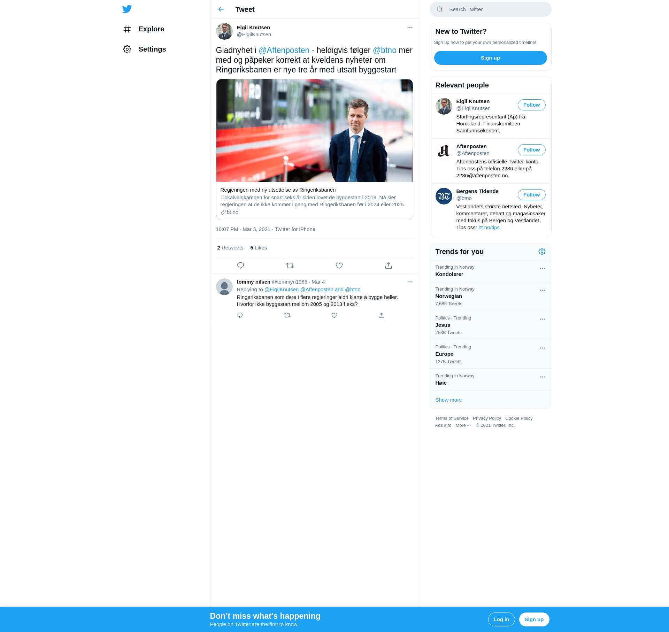Open more options on the main tweet
Viewport: 669px width, 632px height.
click(x=410, y=28)
